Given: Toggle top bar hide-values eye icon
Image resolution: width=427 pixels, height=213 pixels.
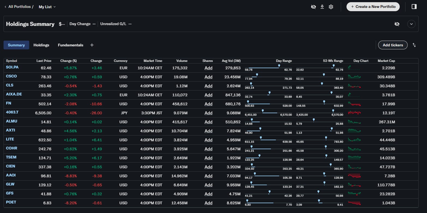Looking at the screenshot, I should point(313,7).
